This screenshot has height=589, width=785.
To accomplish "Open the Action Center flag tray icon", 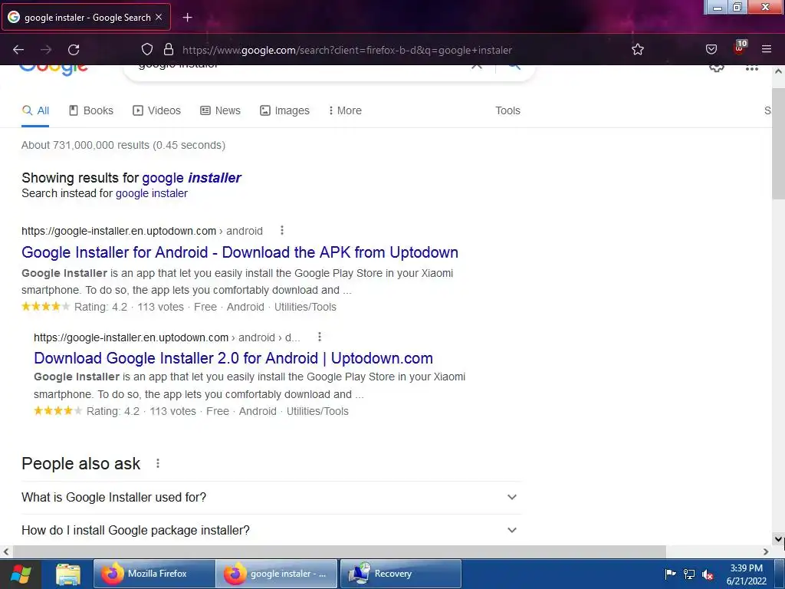I will pos(670,574).
